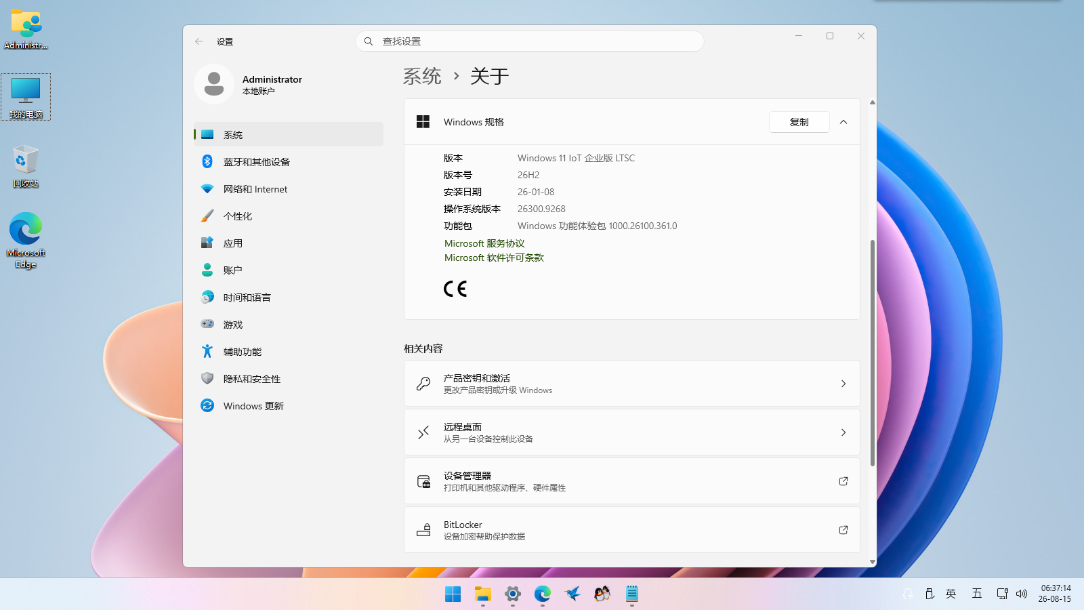Open 设备管理器 via its external link arrow
1084x610 pixels.
click(843, 481)
